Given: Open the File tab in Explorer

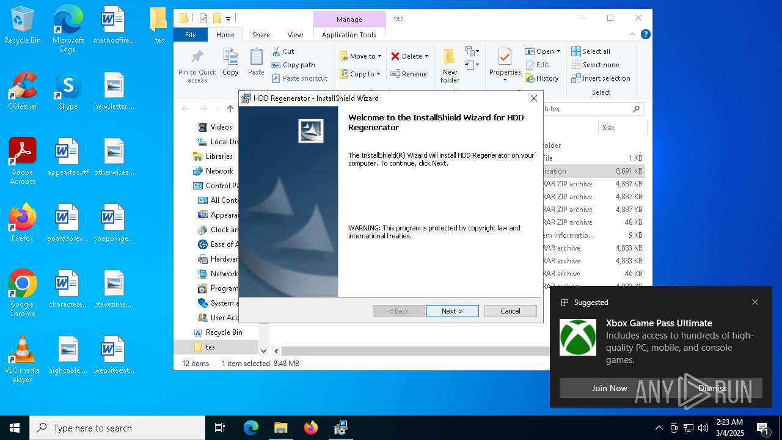Looking at the screenshot, I should [x=191, y=35].
